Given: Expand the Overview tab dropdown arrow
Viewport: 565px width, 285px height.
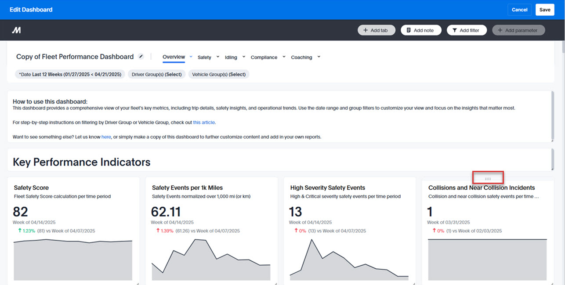Looking at the screenshot, I should pyautogui.click(x=191, y=57).
